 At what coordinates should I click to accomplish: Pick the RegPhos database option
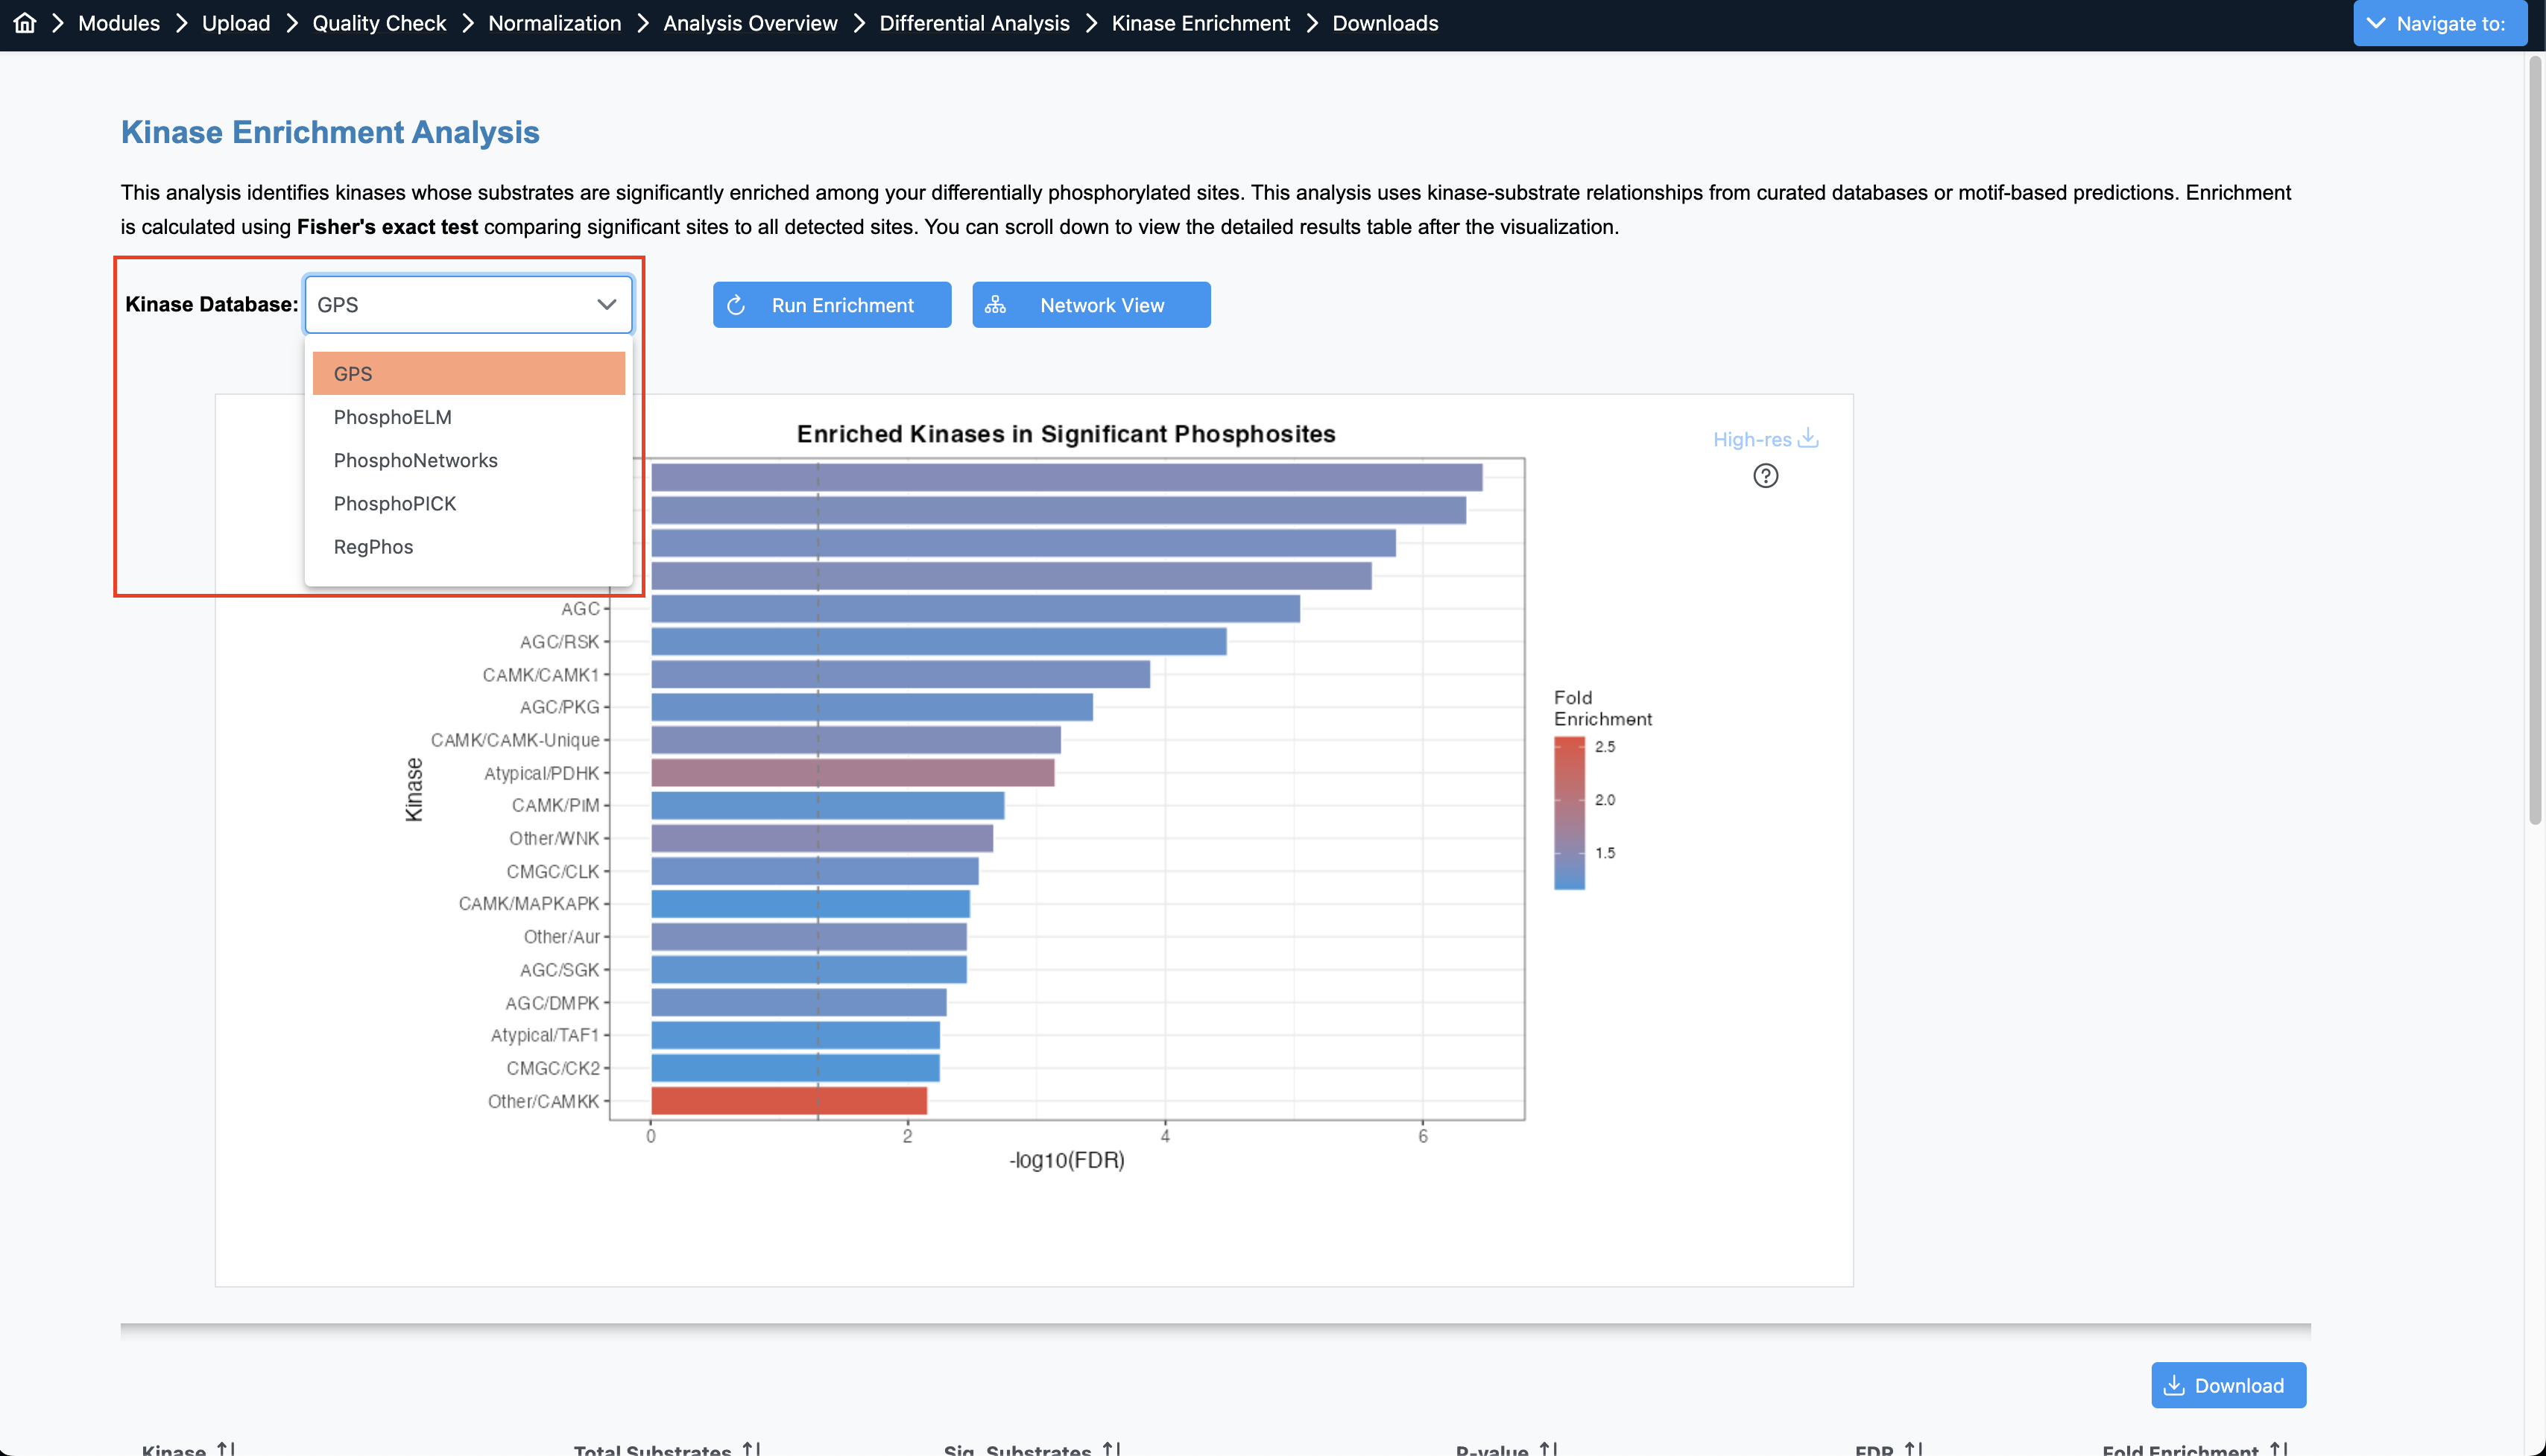(x=373, y=547)
